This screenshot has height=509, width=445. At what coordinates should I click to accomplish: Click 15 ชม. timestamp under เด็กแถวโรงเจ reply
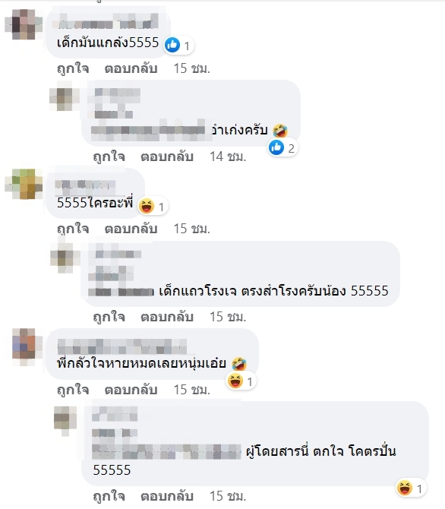pyautogui.click(x=228, y=317)
